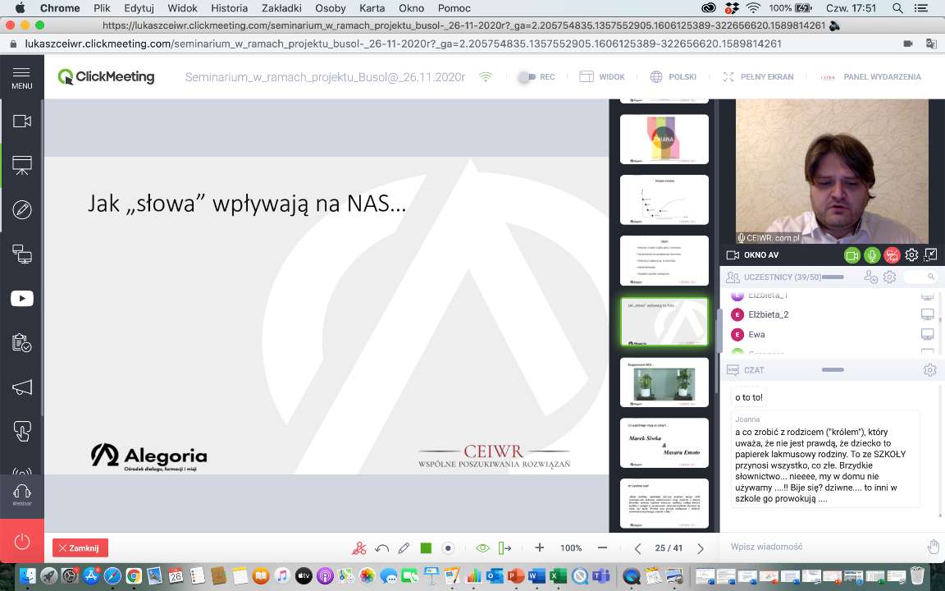Open chat settings gear in CZAT header

pos(929,370)
